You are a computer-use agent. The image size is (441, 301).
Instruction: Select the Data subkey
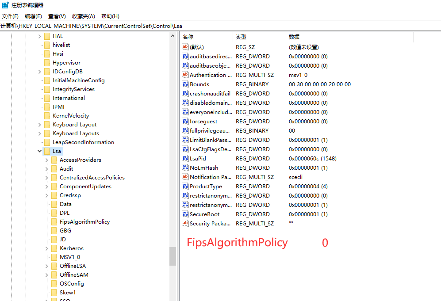(x=65, y=204)
